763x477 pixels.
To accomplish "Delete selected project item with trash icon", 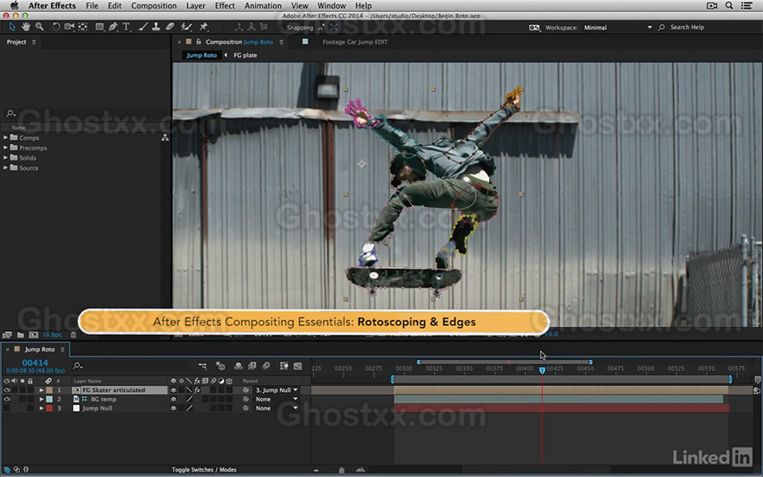I will [73, 335].
